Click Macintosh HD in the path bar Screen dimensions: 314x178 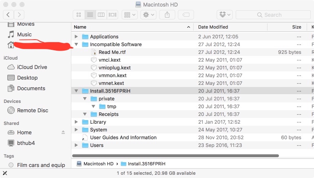pyautogui.click(x=95, y=164)
